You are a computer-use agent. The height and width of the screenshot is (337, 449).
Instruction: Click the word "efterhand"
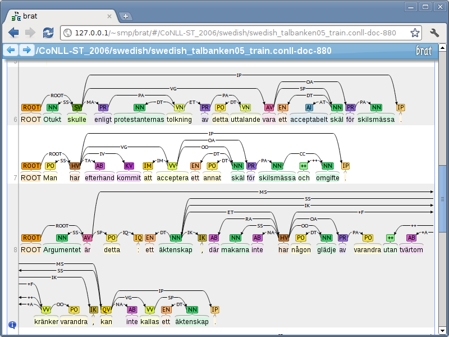[x=99, y=178]
